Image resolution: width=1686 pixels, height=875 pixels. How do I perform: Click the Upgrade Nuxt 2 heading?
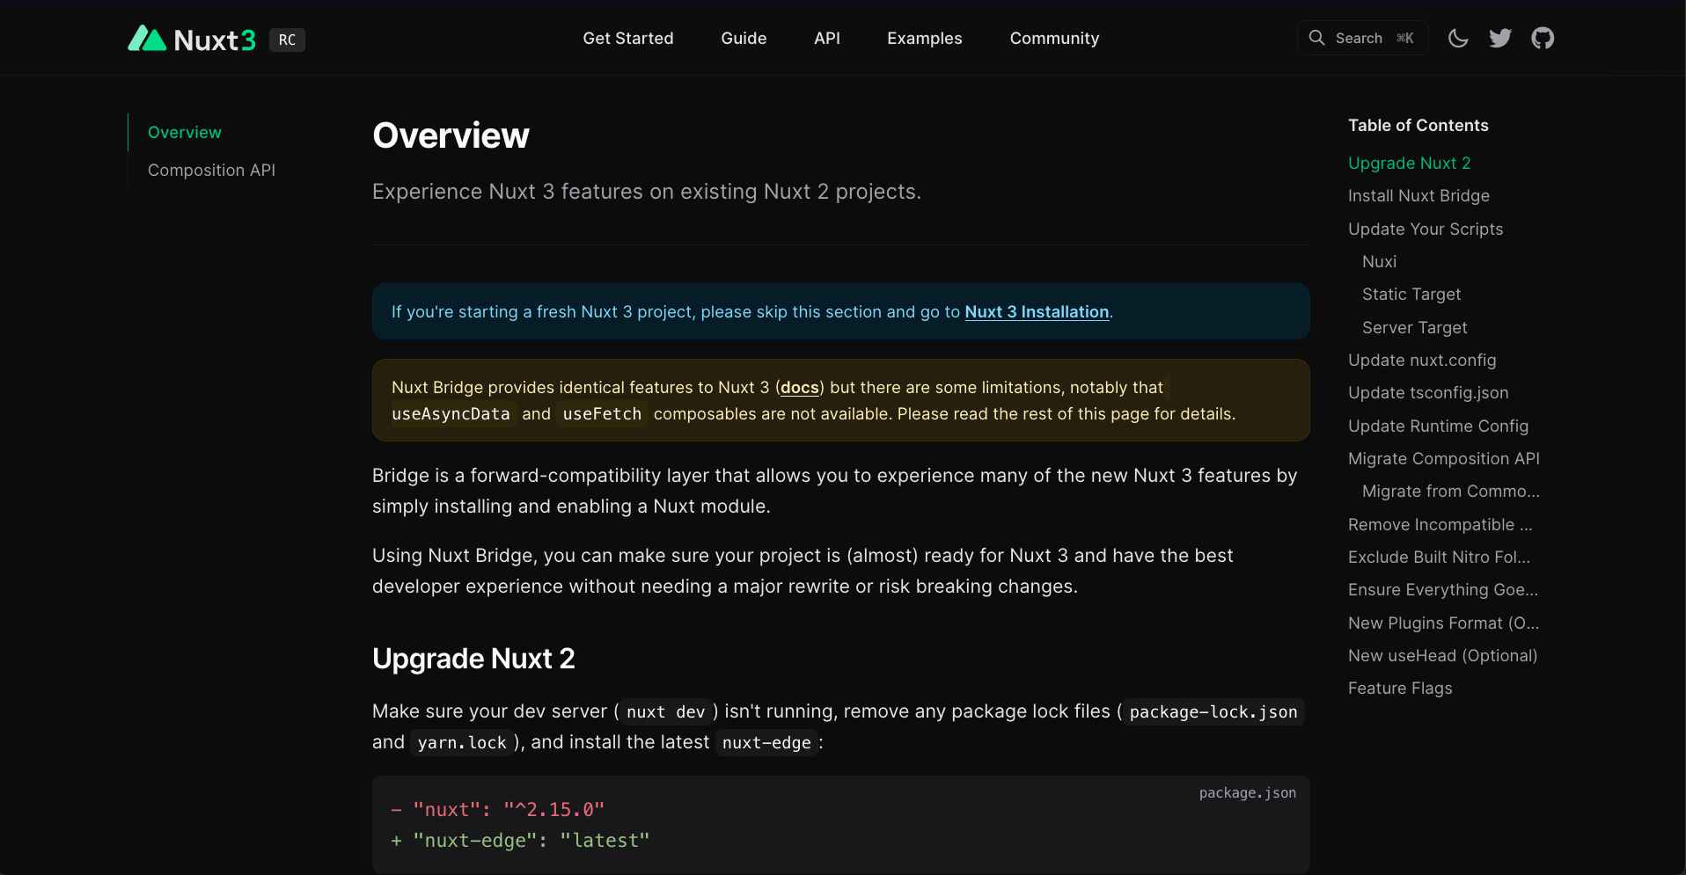pos(473,658)
